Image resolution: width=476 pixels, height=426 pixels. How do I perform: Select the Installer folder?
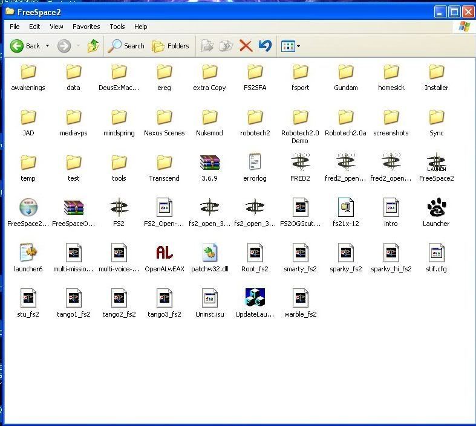(436, 77)
